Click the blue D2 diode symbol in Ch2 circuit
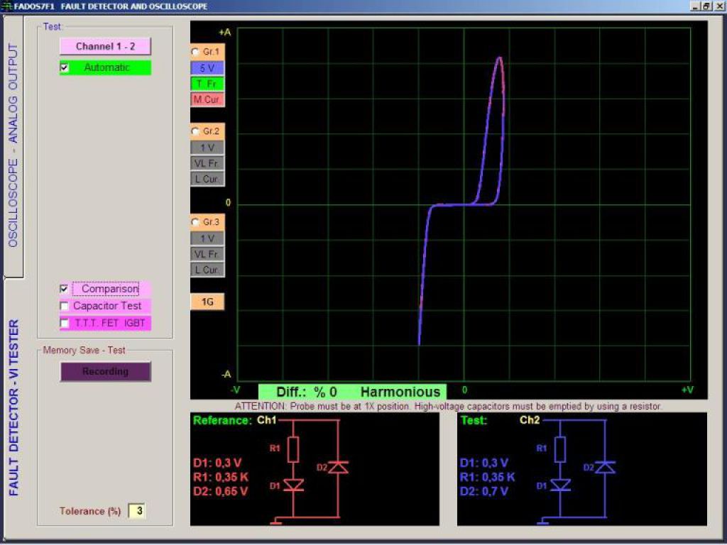 click(x=606, y=467)
